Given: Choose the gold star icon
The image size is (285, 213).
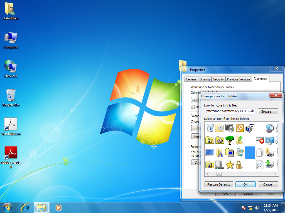Looking at the screenshot, I should pos(230,165).
